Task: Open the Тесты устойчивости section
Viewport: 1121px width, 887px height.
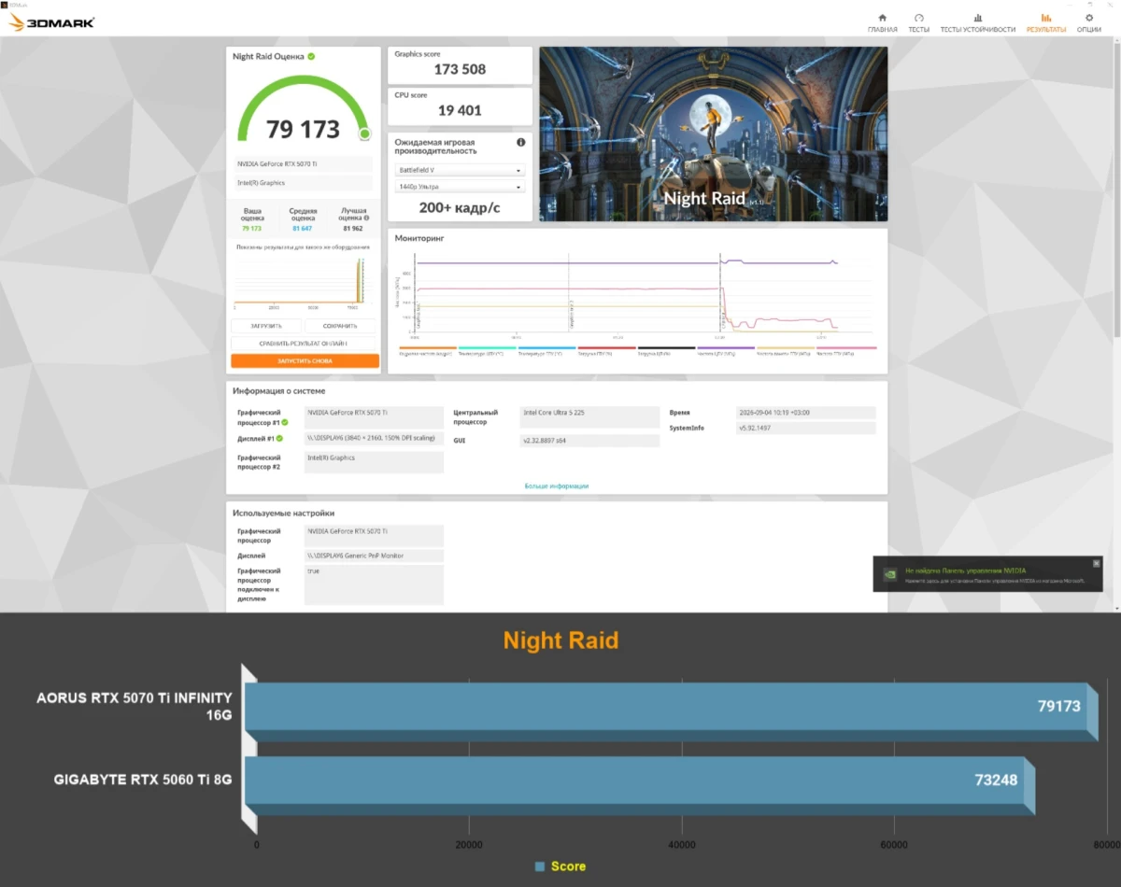Action: pos(977,23)
